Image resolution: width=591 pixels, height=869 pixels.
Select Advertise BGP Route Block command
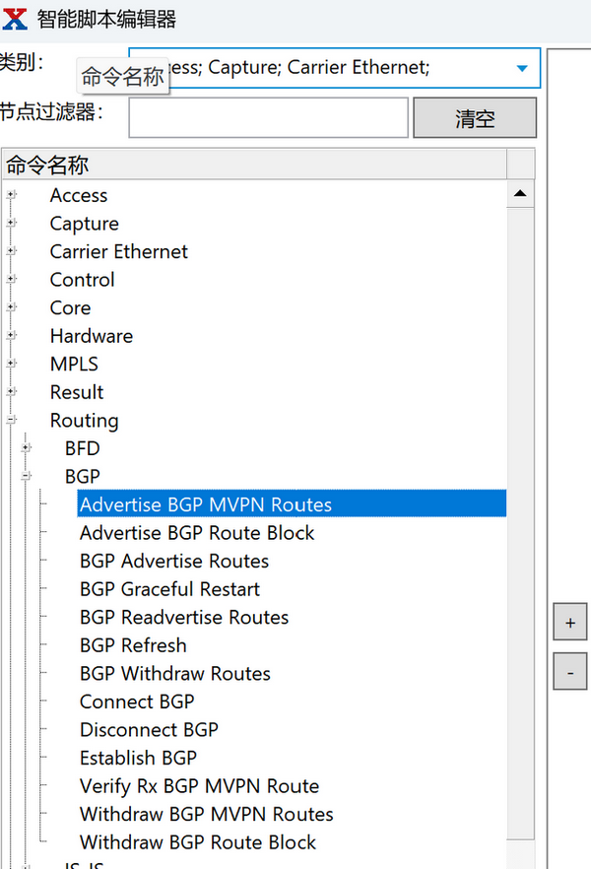coord(197,533)
